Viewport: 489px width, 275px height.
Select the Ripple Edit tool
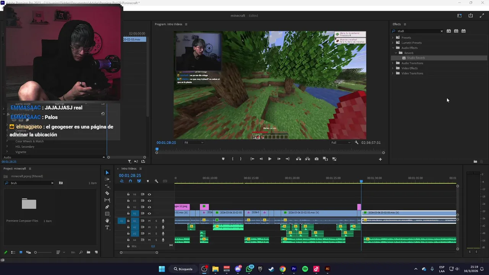pos(107,186)
